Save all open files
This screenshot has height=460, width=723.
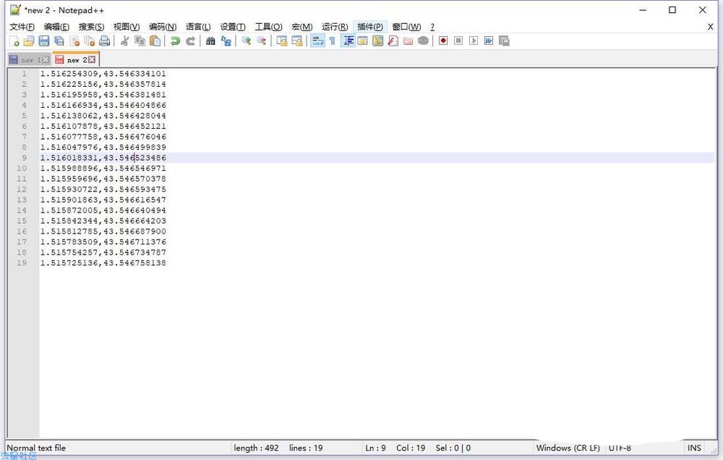pyautogui.click(x=59, y=41)
